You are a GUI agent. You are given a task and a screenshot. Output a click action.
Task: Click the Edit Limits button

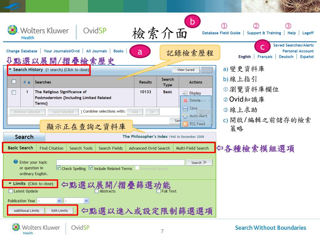click(59, 211)
